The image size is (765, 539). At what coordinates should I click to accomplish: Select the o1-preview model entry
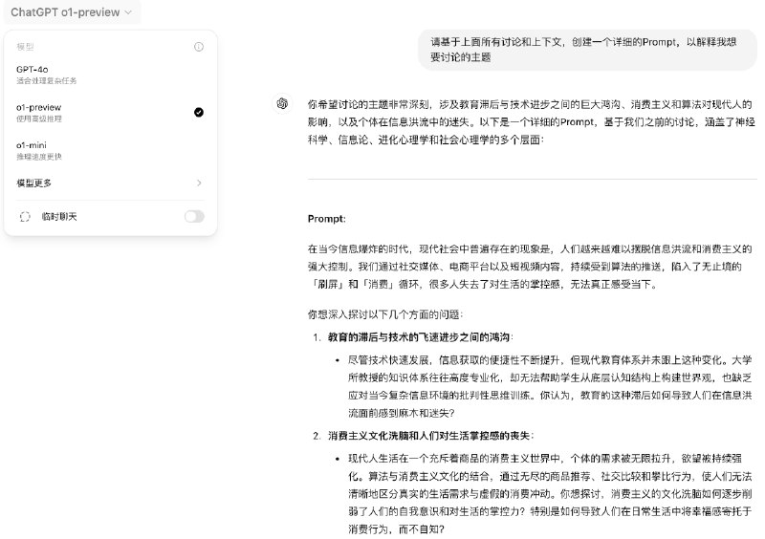pyautogui.click(x=40, y=107)
